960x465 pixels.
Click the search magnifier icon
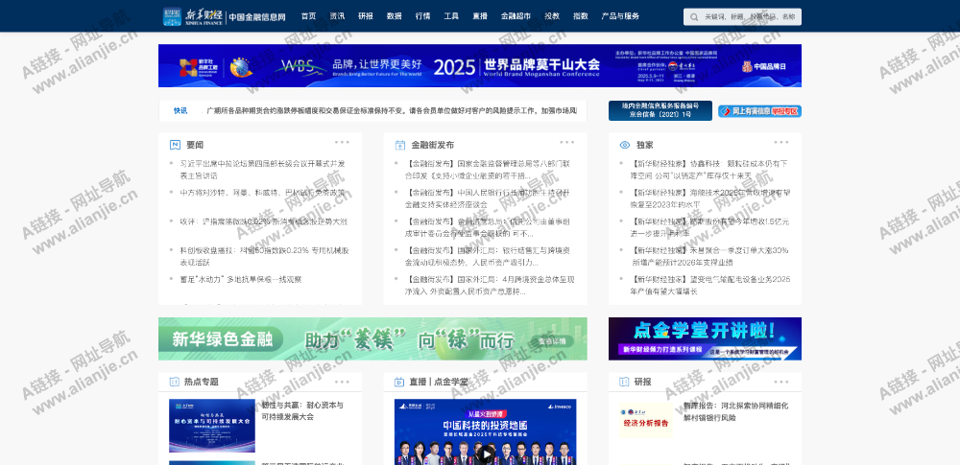click(694, 17)
